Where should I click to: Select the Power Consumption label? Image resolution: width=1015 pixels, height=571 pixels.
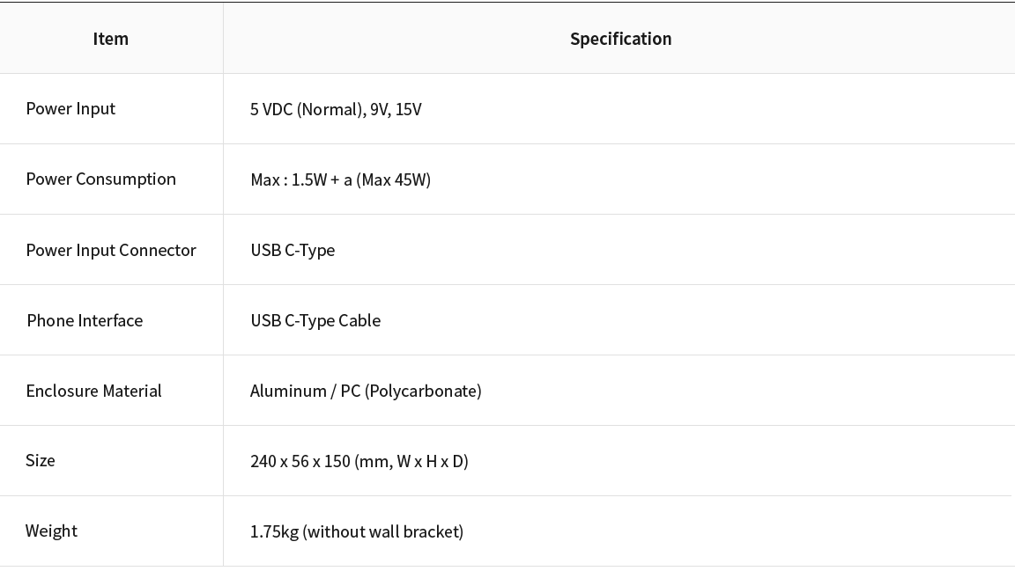click(x=101, y=179)
